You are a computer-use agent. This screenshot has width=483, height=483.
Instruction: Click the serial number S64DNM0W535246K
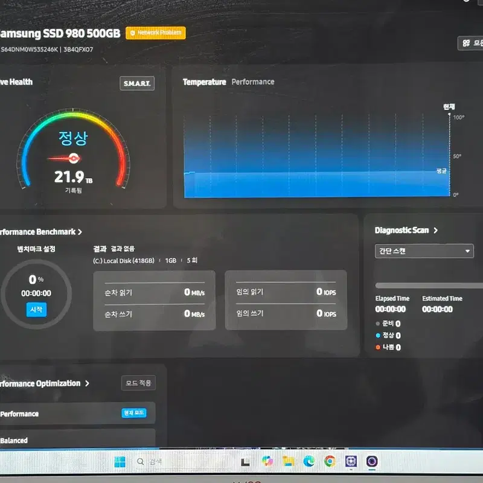29,50
